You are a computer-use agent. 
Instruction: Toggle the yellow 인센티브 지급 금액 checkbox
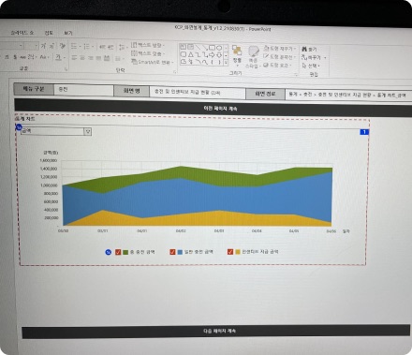click(230, 252)
